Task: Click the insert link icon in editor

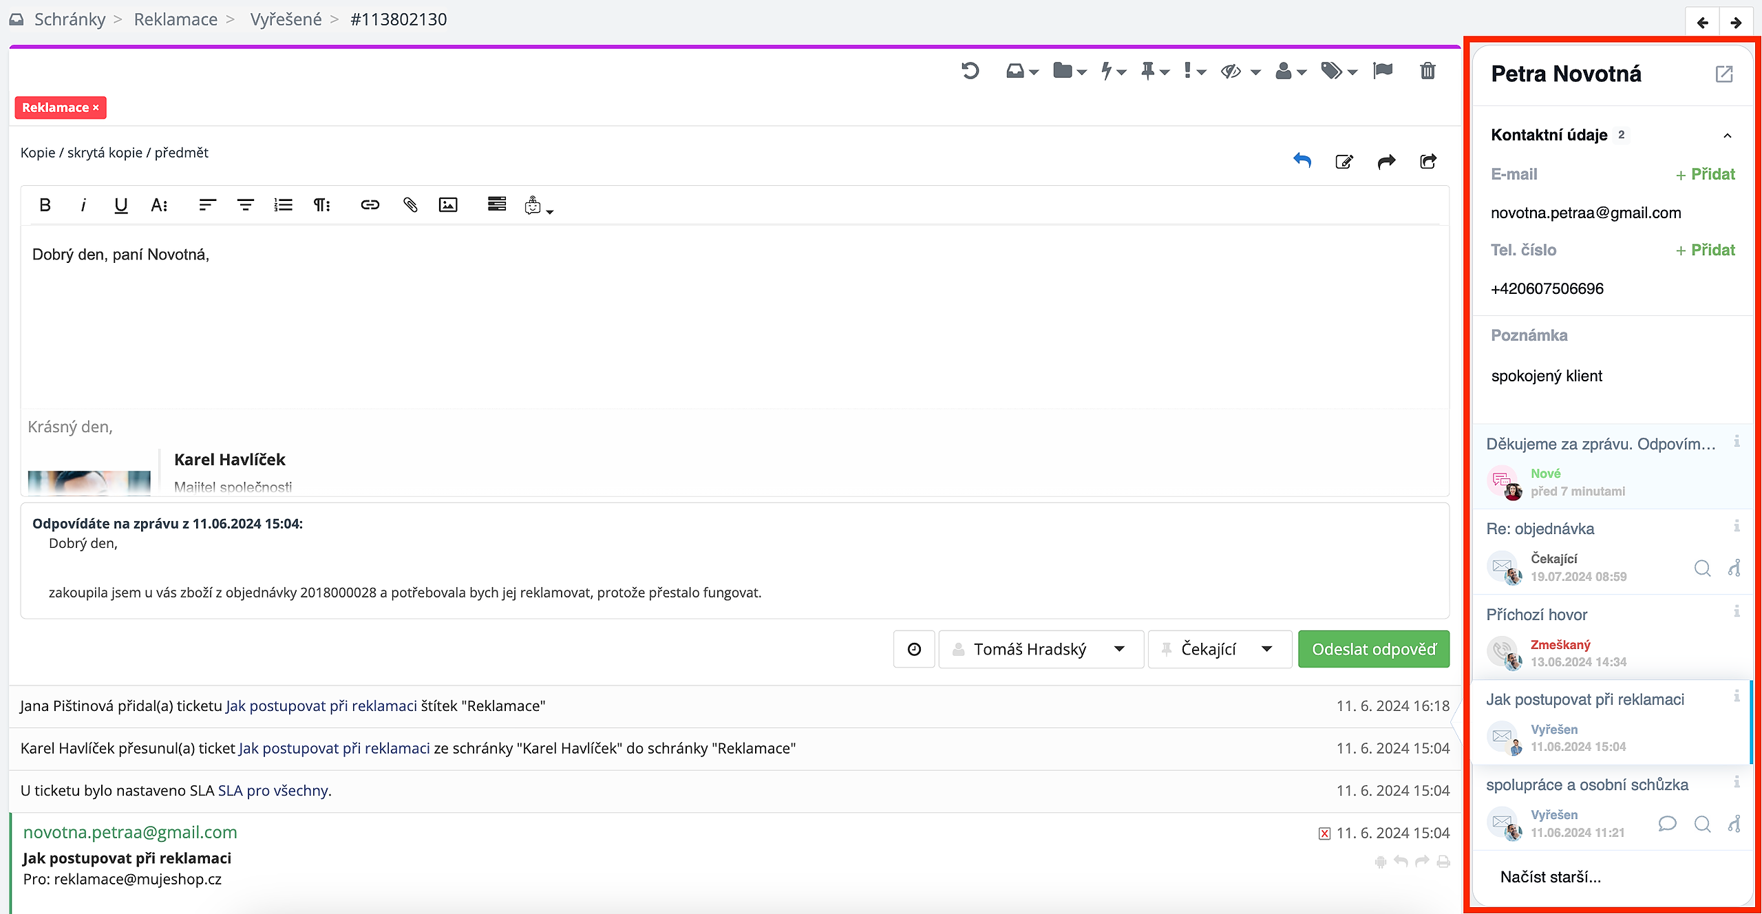Action: (x=370, y=204)
